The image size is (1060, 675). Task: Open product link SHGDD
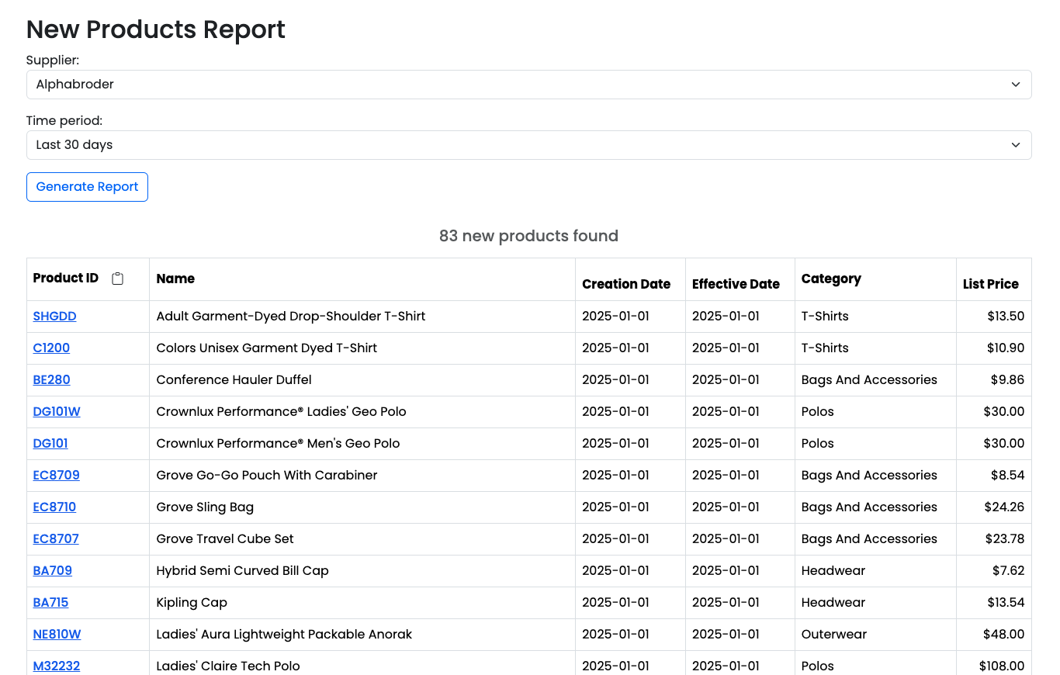tap(54, 317)
